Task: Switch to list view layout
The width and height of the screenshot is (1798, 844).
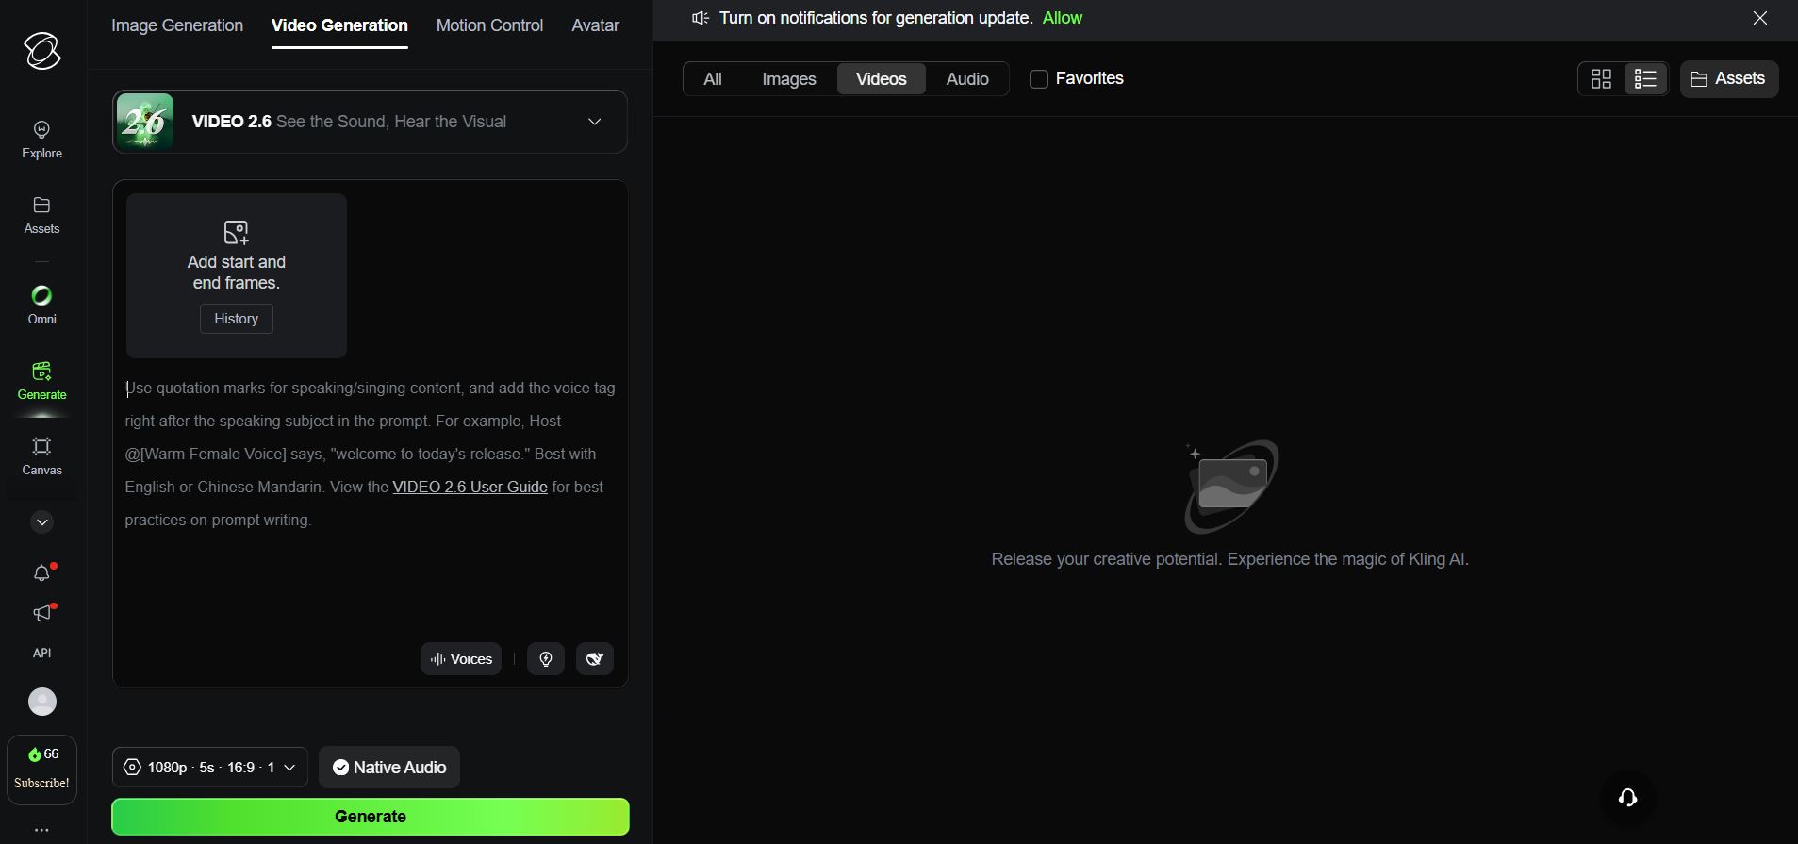Action: point(1645,79)
